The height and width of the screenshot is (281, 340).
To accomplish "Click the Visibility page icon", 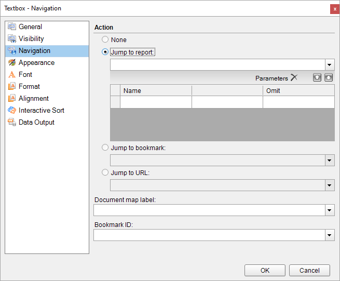I will pyautogui.click(x=12, y=38).
